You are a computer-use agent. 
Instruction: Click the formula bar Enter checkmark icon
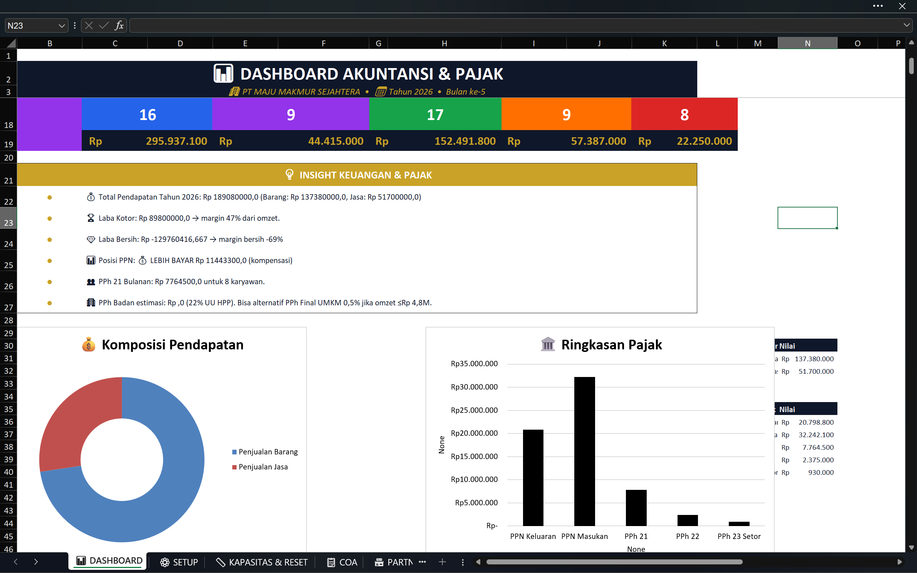tap(104, 25)
